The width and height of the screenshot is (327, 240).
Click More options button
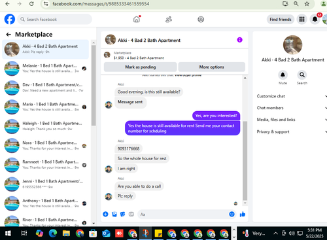[211, 67]
